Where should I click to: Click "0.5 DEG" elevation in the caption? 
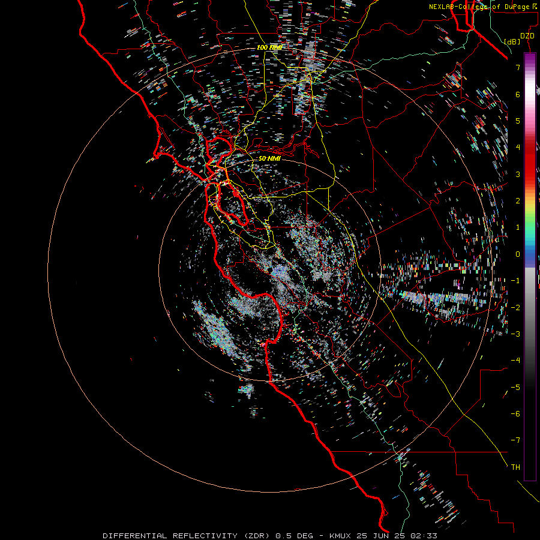pos(294,536)
